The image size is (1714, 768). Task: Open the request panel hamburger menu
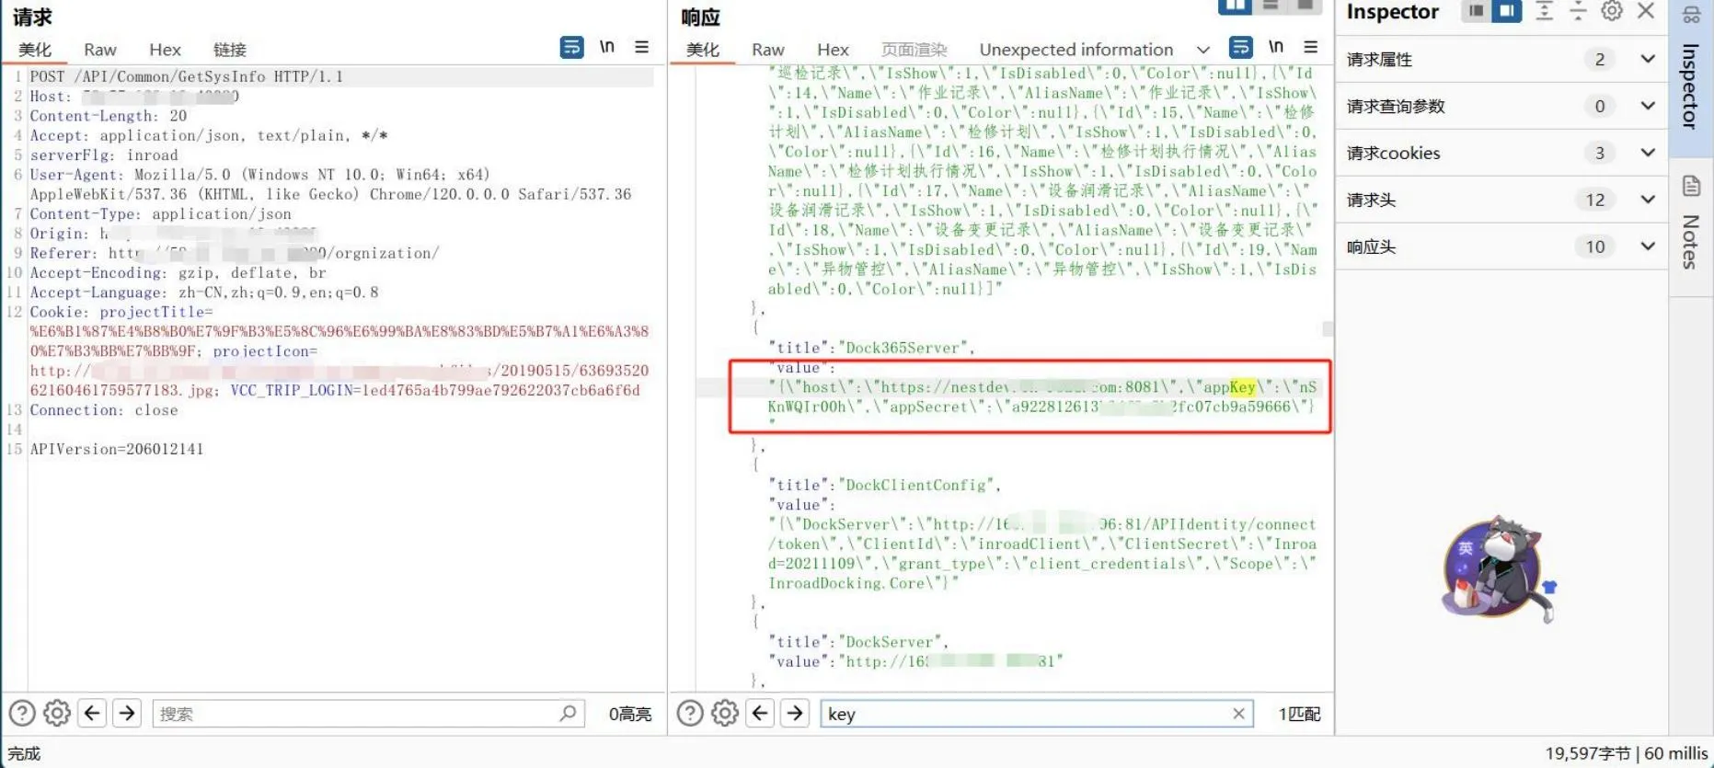pyautogui.click(x=642, y=47)
